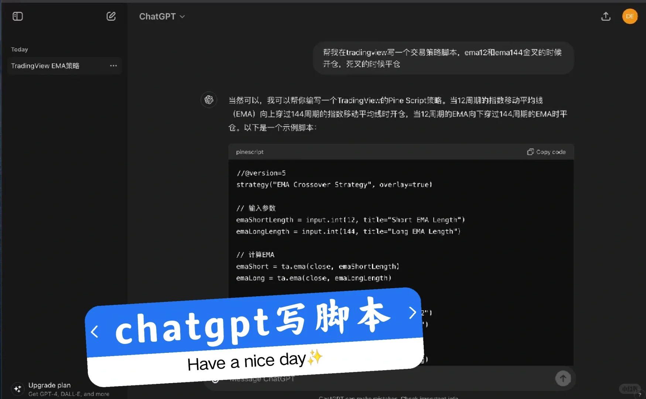Click the help question mark icon
Image resolution: width=646 pixels, height=399 pixels.
pyautogui.click(x=640, y=395)
